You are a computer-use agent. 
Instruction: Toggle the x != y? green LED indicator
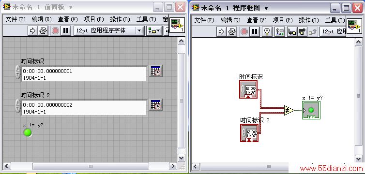point(28,132)
